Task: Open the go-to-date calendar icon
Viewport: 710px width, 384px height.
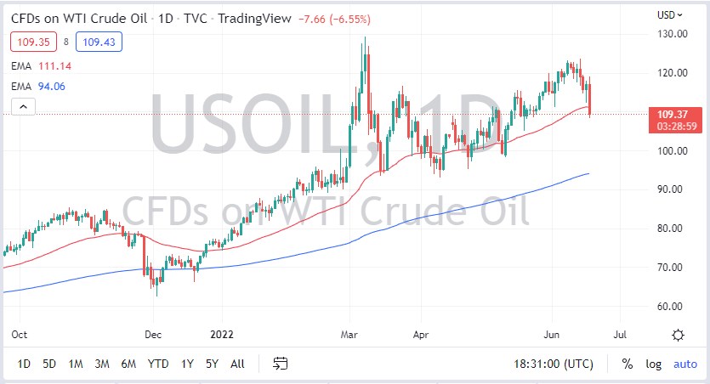Action: 280,364
